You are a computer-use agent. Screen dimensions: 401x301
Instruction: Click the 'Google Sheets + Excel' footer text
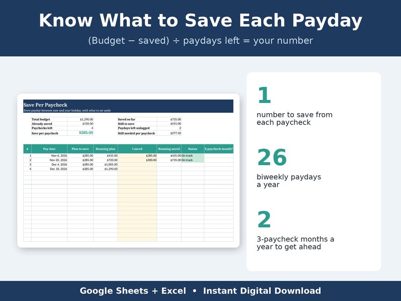[133, 291]
